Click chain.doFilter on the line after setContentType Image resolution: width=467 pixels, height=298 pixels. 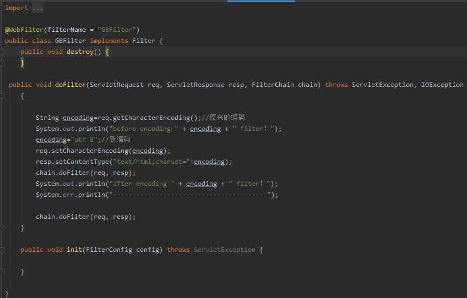click(63, 173)
